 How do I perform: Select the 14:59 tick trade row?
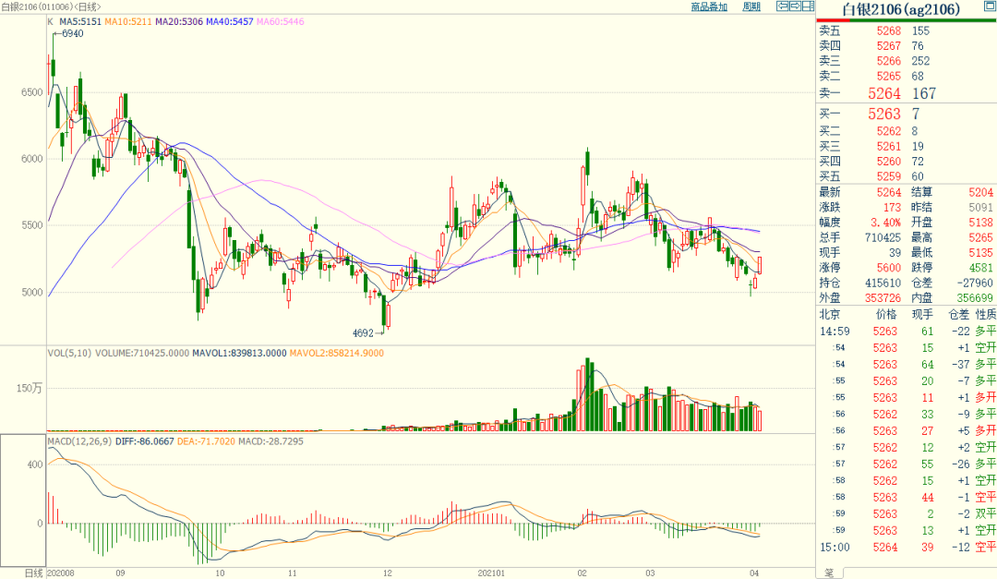(907, 332)
